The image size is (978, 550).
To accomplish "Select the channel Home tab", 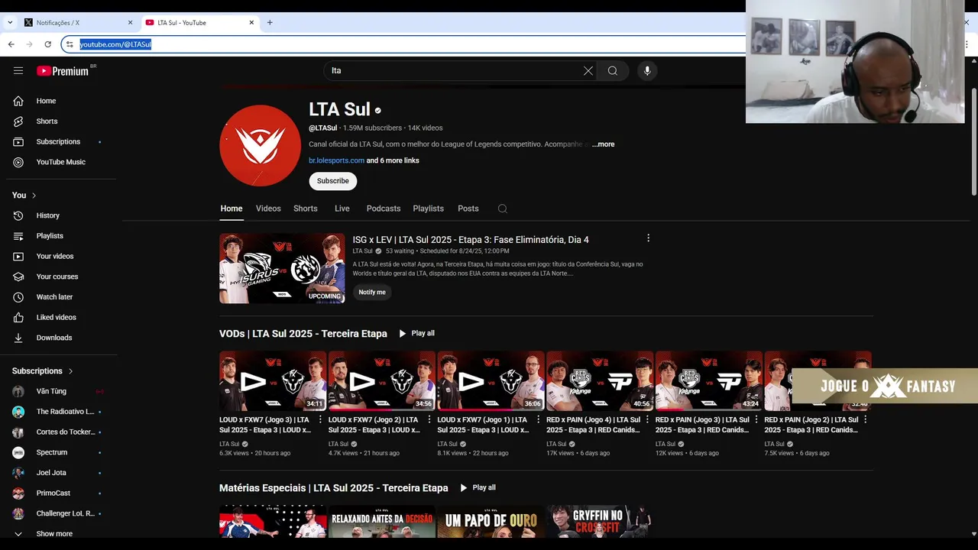I will coord(232,209).
